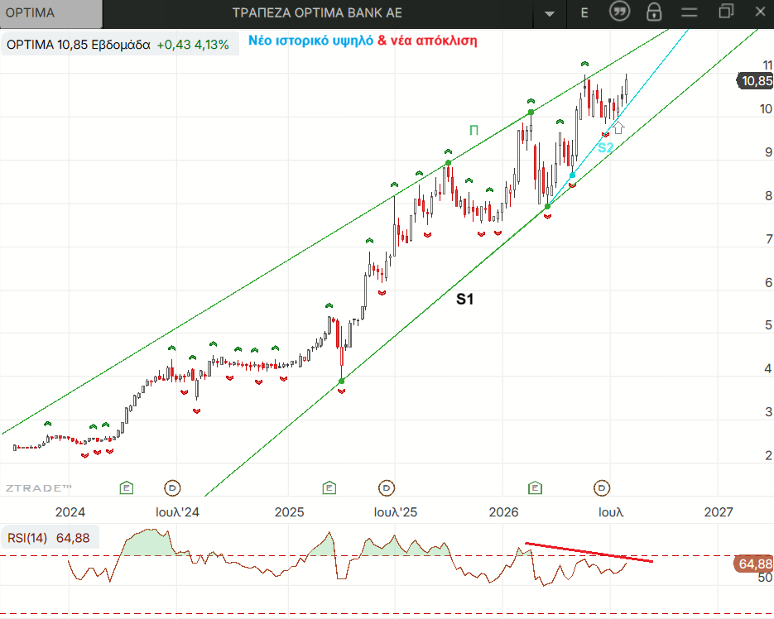Click the current price tag 10,85 on axis
Image resolution: width=774 pixels, height=619 pixels.
[x=755, y=81]
